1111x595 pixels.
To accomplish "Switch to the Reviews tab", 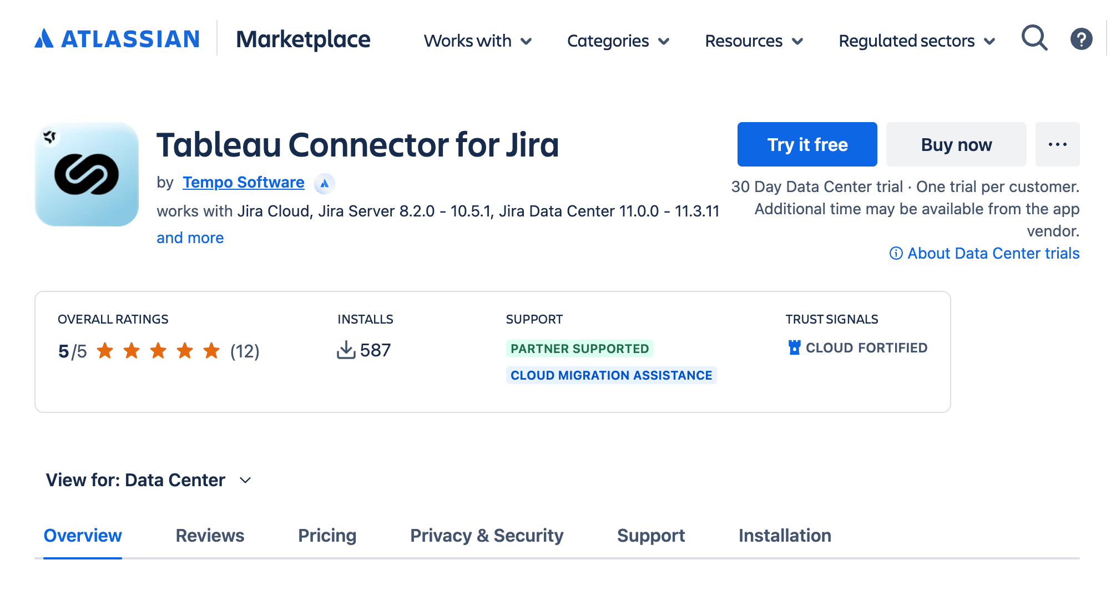I will coord(210,536).
